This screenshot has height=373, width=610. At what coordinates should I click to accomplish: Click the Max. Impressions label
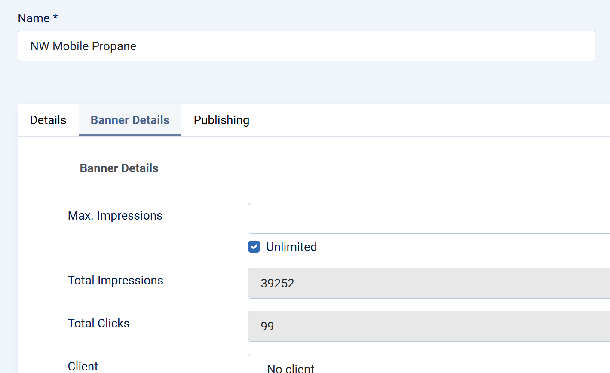pos(115,215)
